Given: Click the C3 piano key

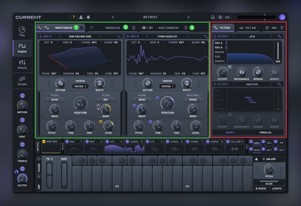Looking at the screenshot, I should (117, 178).
